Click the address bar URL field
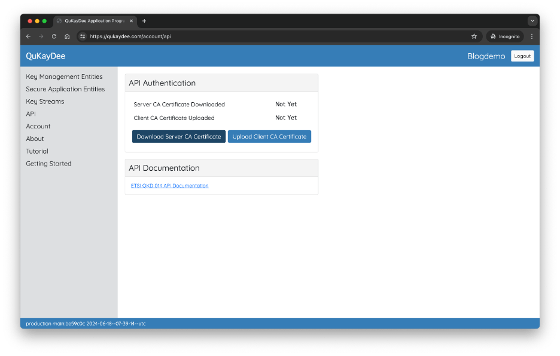 click(x=269, y=36)
